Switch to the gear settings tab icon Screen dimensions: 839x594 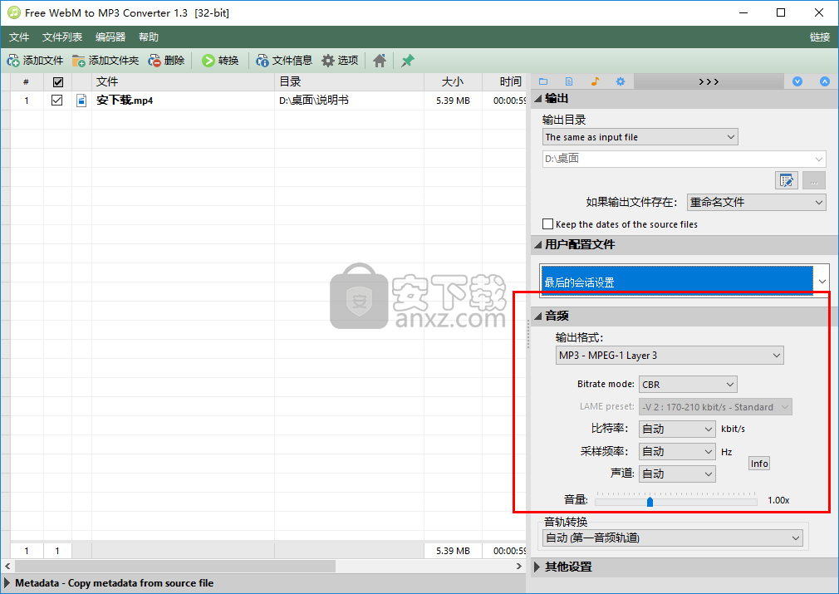(x=621, y=81)
